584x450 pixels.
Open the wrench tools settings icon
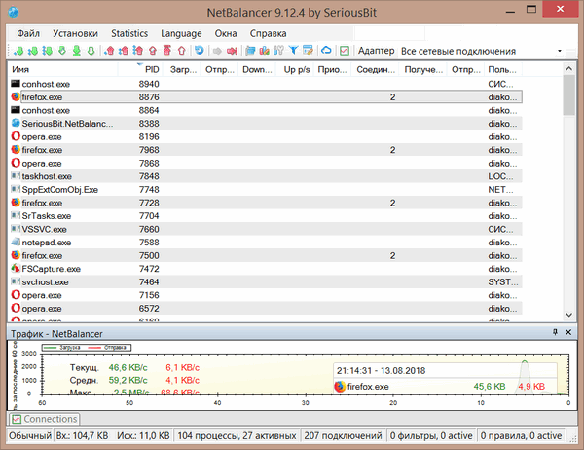click(x=278, y=51)
